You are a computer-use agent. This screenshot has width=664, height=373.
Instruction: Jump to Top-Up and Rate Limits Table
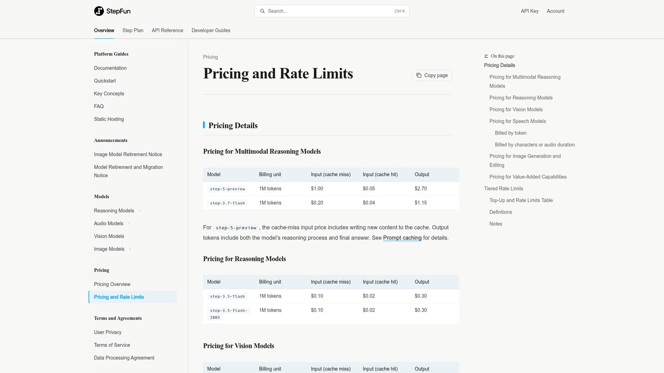pos(521,200)
